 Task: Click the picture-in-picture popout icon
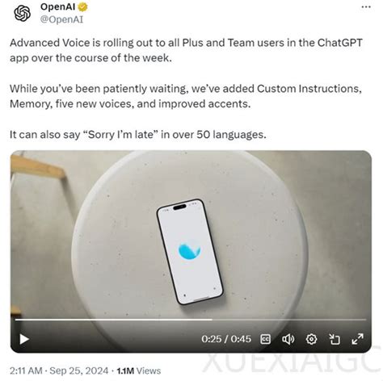335,339
